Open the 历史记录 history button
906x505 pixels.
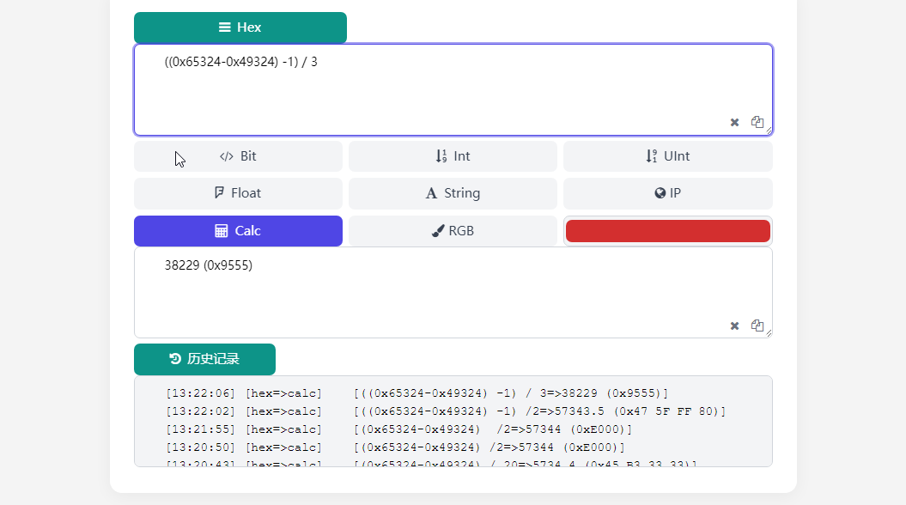click(x=204, y=359)
